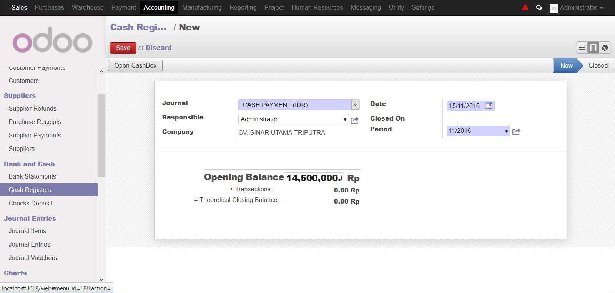615x293 pixels.
Task: Click the Odoo logo
Action: (53, 40)
